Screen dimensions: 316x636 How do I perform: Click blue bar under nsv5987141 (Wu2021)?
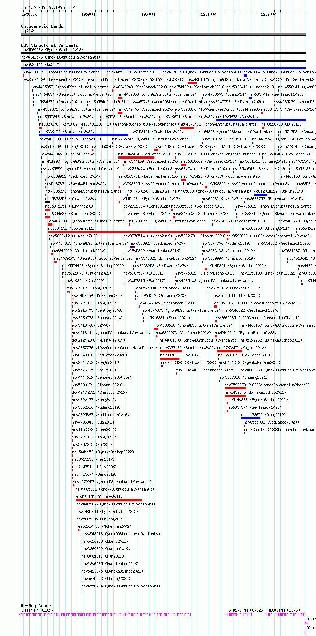tap(163, 68)
